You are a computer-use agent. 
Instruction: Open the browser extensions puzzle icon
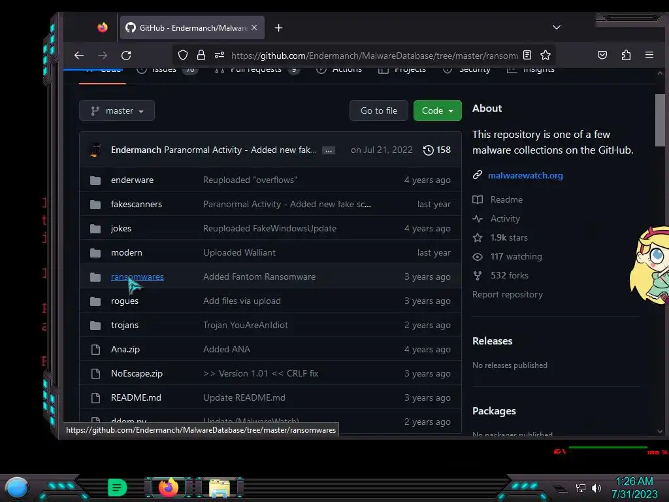pyautogui.click(x=626, y=55)
